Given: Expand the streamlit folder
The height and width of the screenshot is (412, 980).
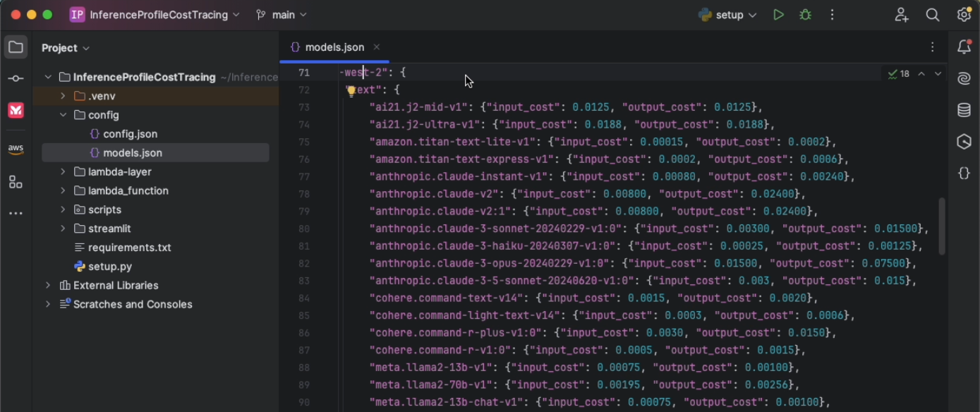Looking at the screenshot, I should (63, 229).
